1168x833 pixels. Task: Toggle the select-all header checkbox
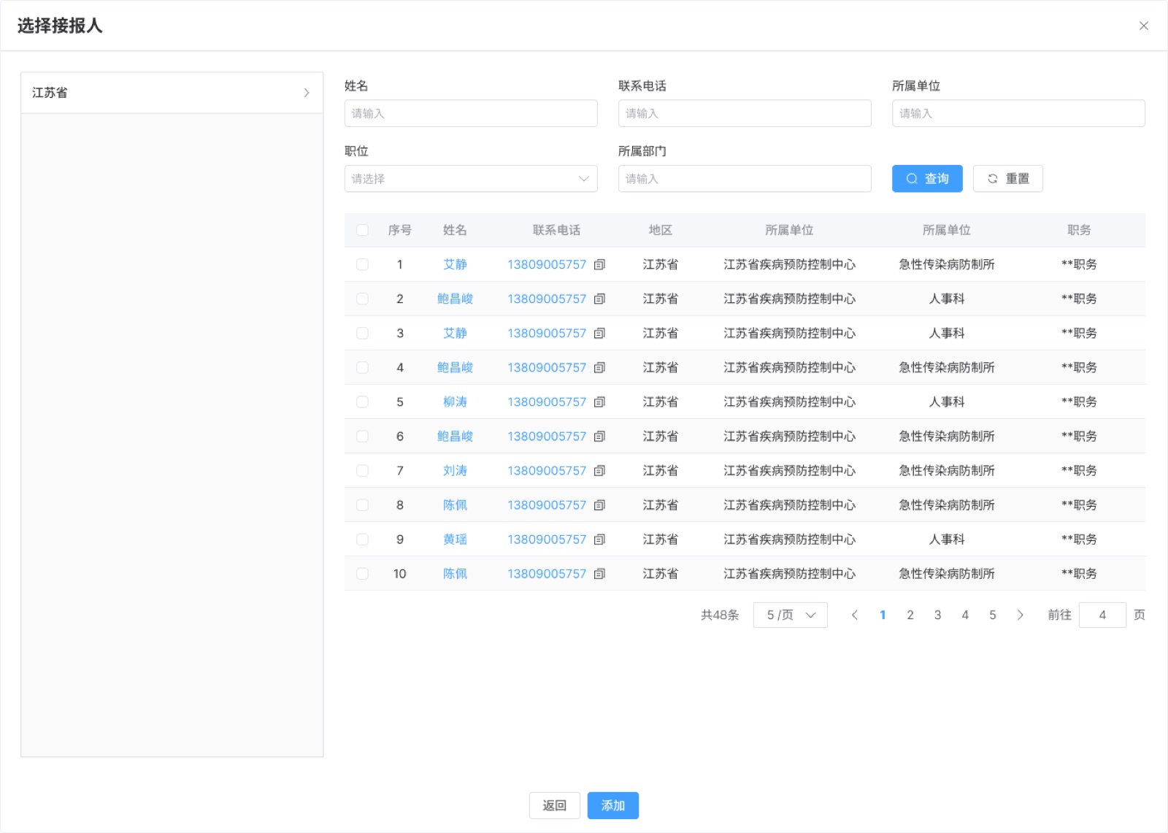362,230
